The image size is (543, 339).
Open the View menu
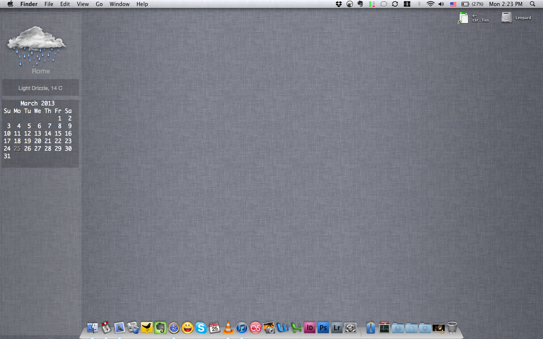[x=83, y=4]
